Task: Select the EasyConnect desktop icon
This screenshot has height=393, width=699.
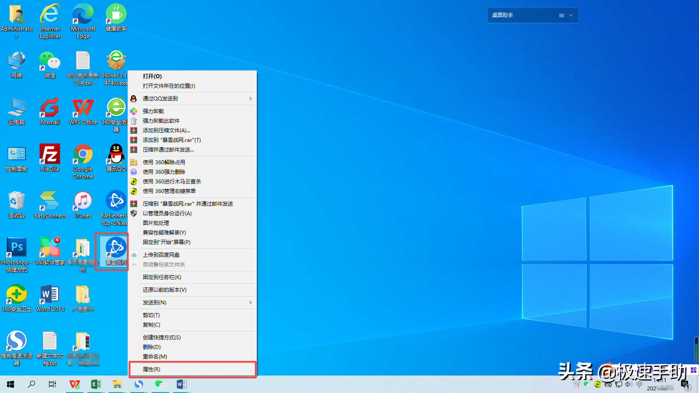Action: [50, 202]
